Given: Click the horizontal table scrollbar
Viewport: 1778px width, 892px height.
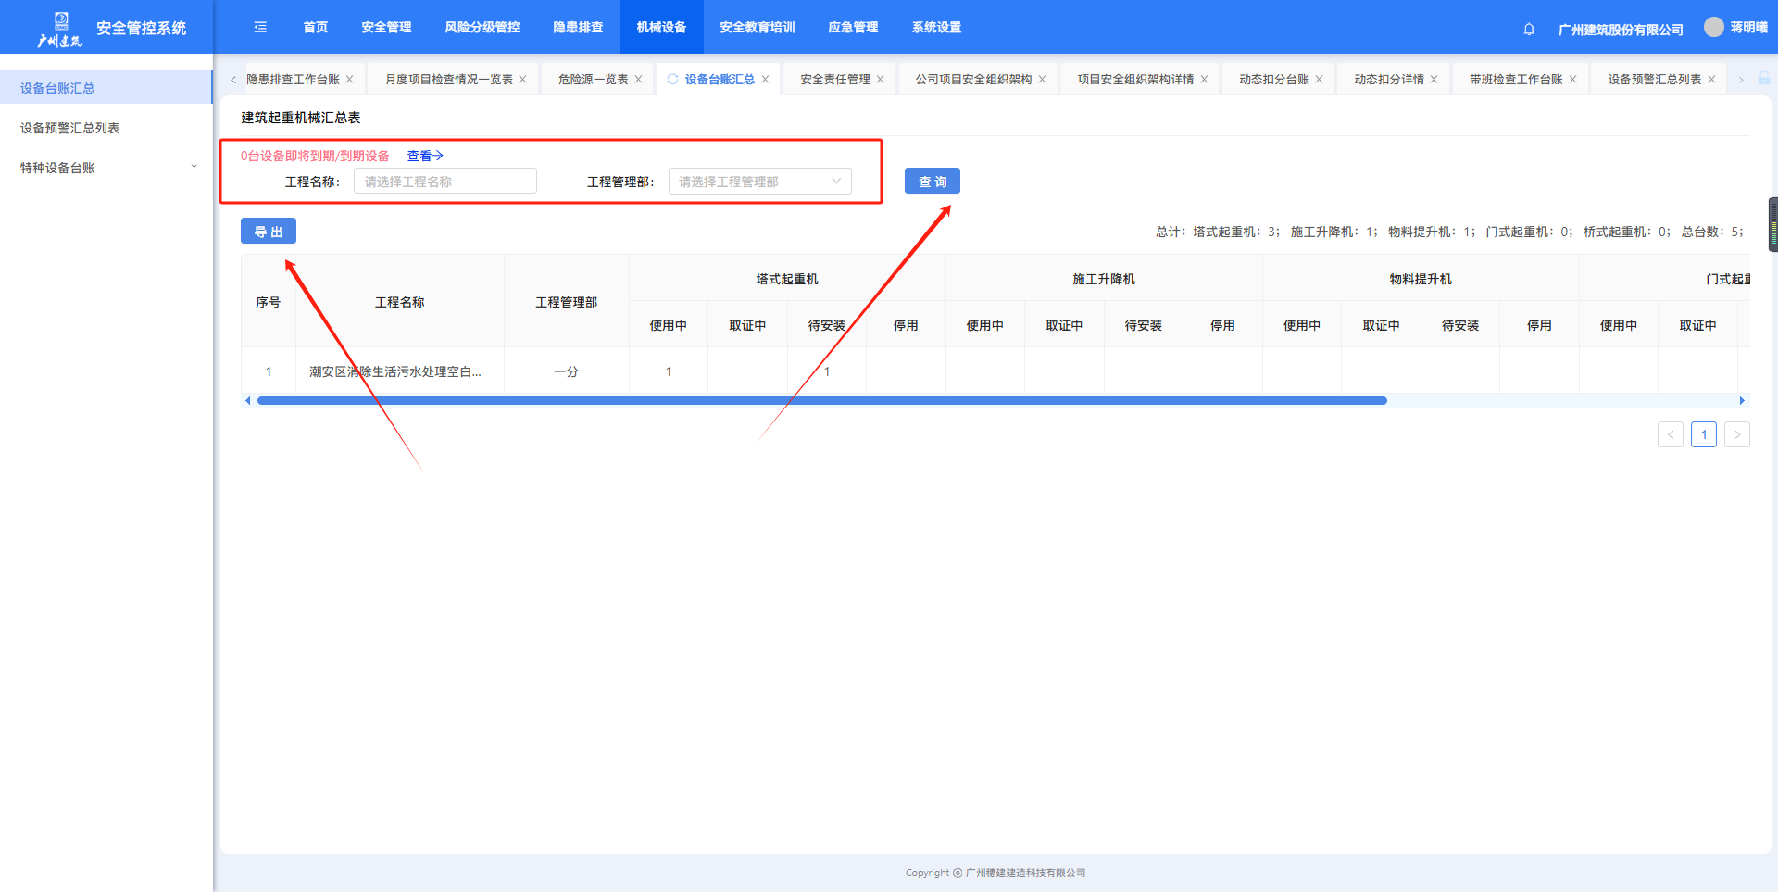Looking at the screenshot, I should (x=821, y=401).
